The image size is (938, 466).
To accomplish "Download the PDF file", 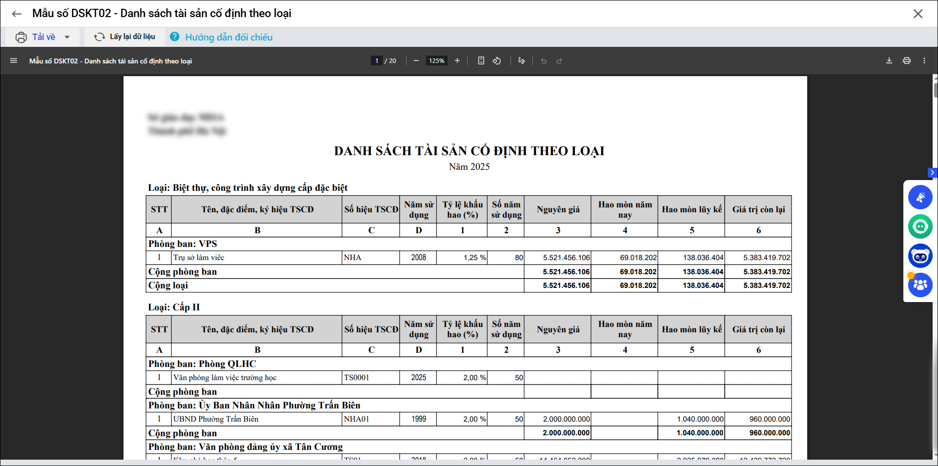I will (889, 61).
